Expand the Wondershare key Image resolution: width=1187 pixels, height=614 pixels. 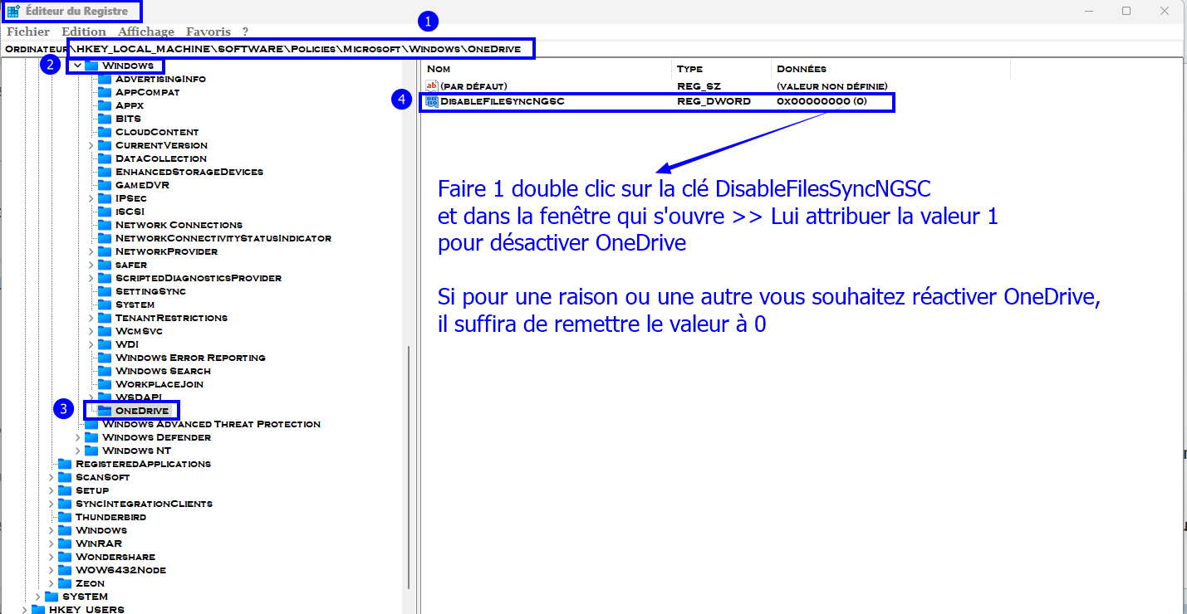tap(52, 557)
